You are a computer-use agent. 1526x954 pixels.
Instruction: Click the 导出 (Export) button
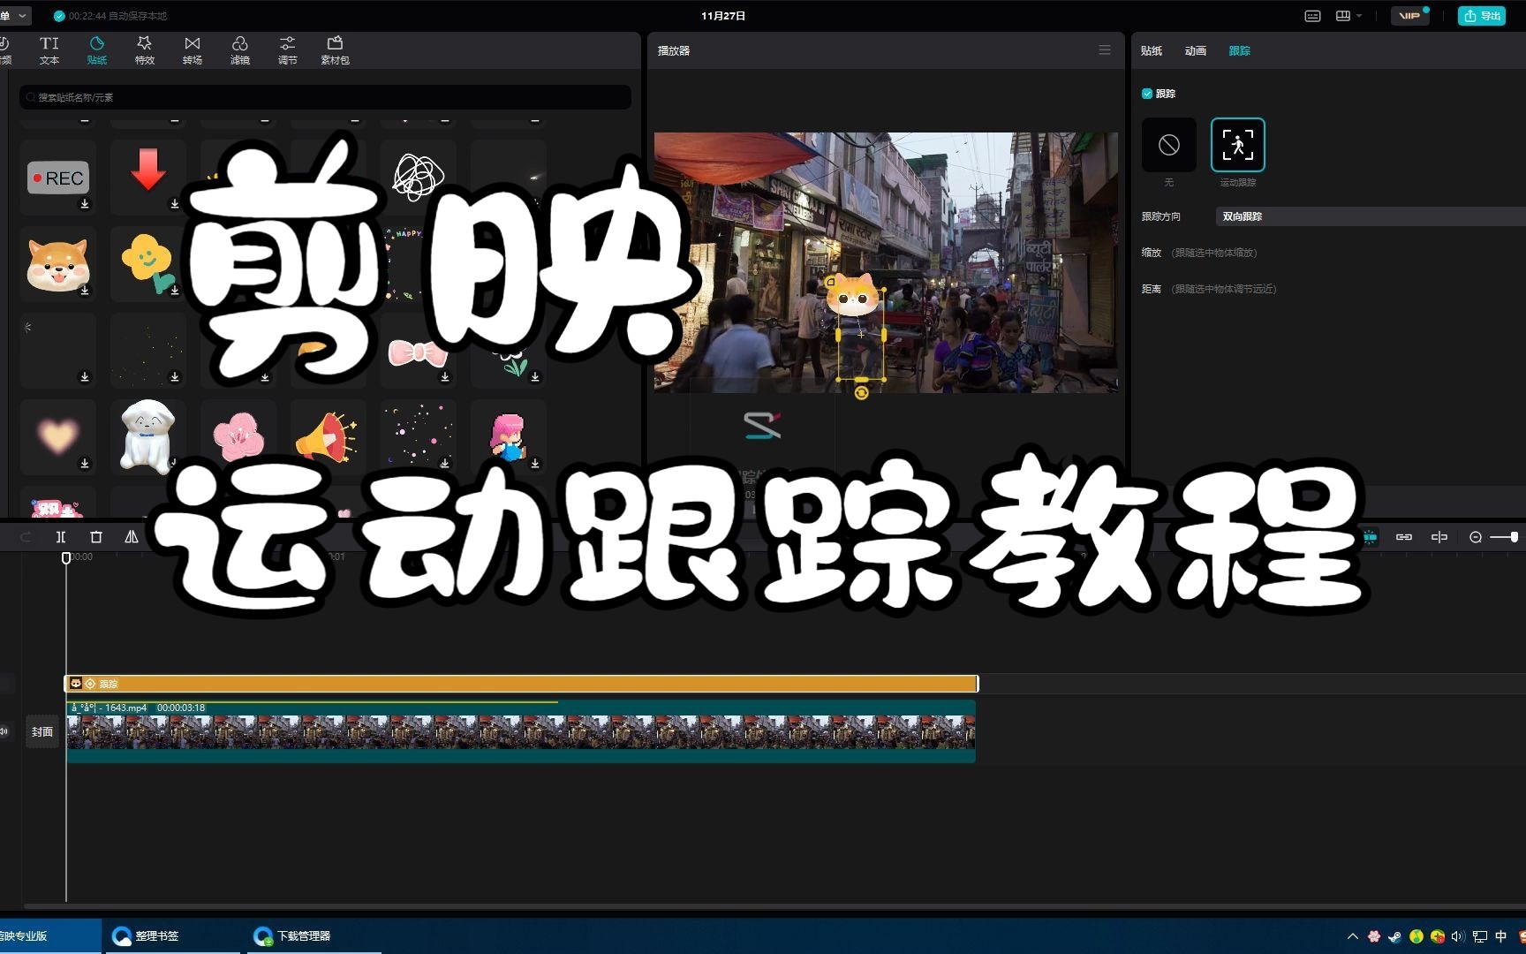coord(1482,16)
